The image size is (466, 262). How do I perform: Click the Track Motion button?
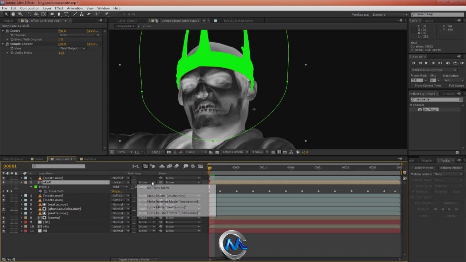[423, 168]
